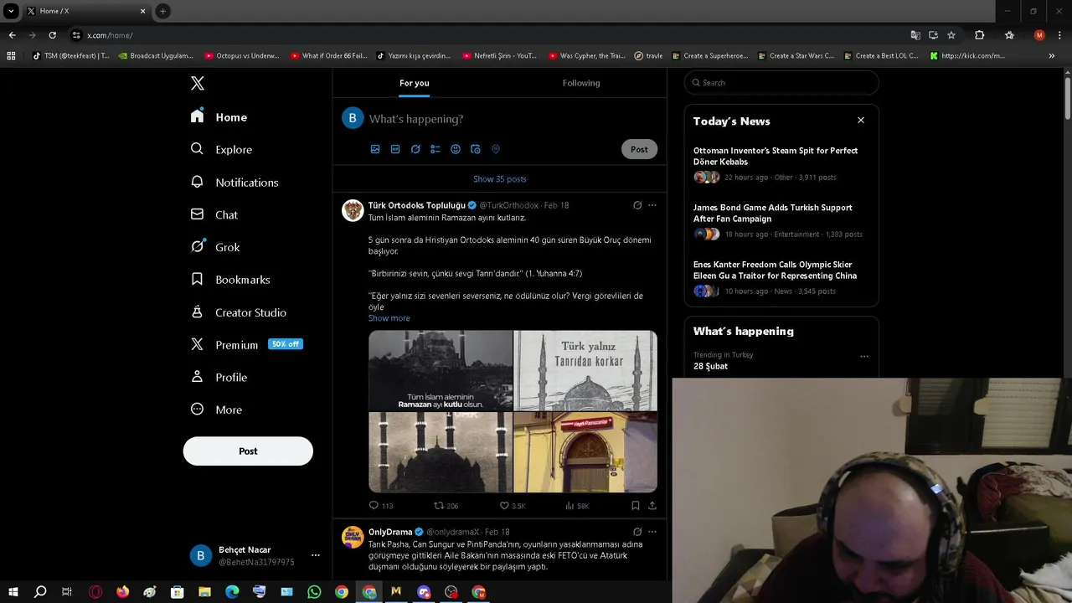Open the tab search dropdown arrow
Image resolution: width=1072 pixels, height=603 pixels.
[x=11, y=11]
